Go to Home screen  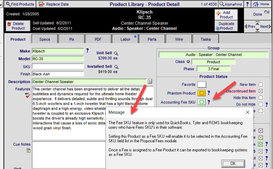[x=261, y=4]
